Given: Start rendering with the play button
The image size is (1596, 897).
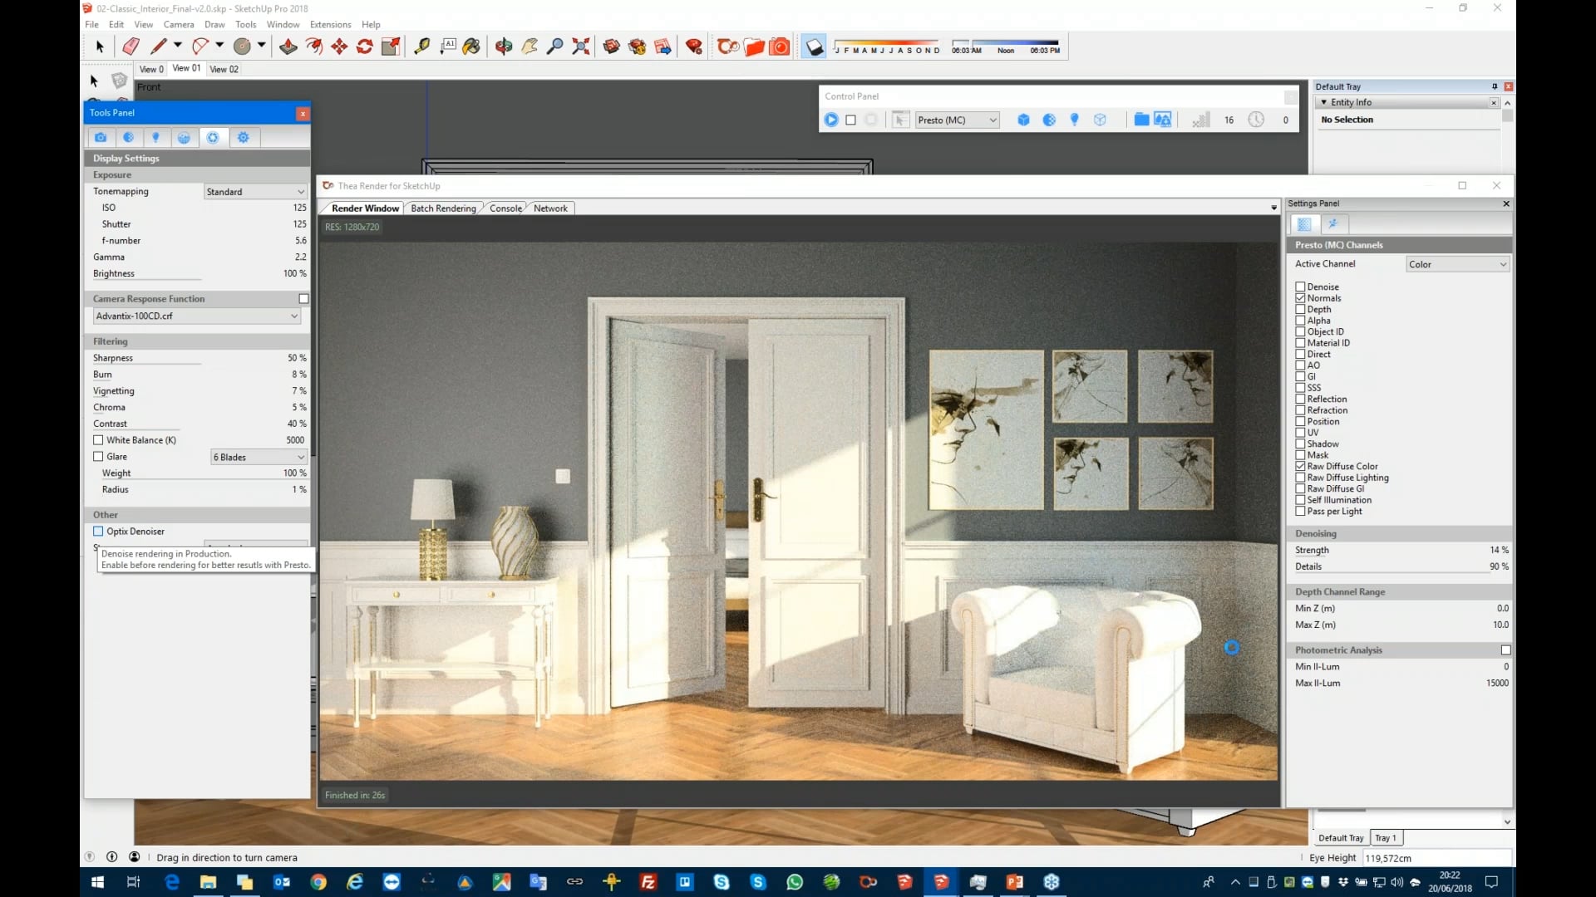Looking at the screenshot, I should click(x=832, y=120).
